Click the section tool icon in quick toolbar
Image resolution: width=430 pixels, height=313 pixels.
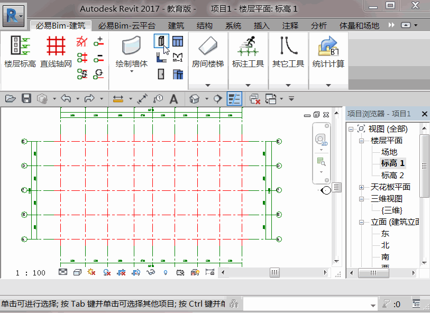point(218,99)
